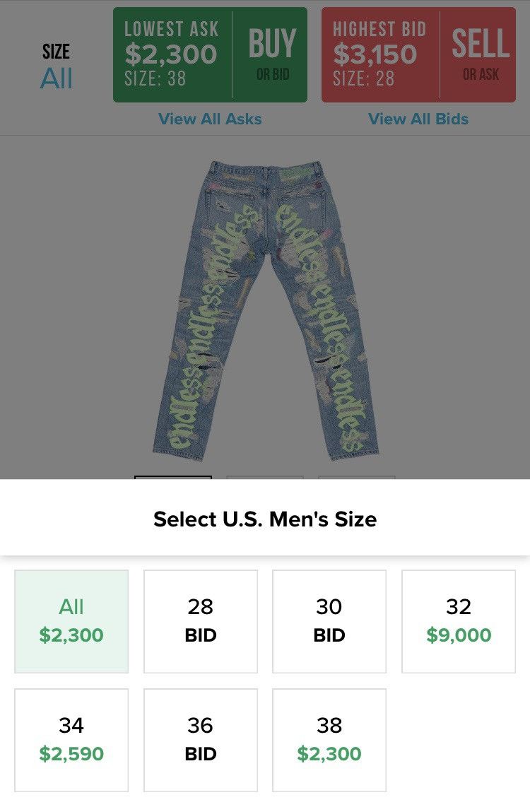Select the first product thumbnail below image
Viewport: 530px width, 807px height.
tap(173, 478)
